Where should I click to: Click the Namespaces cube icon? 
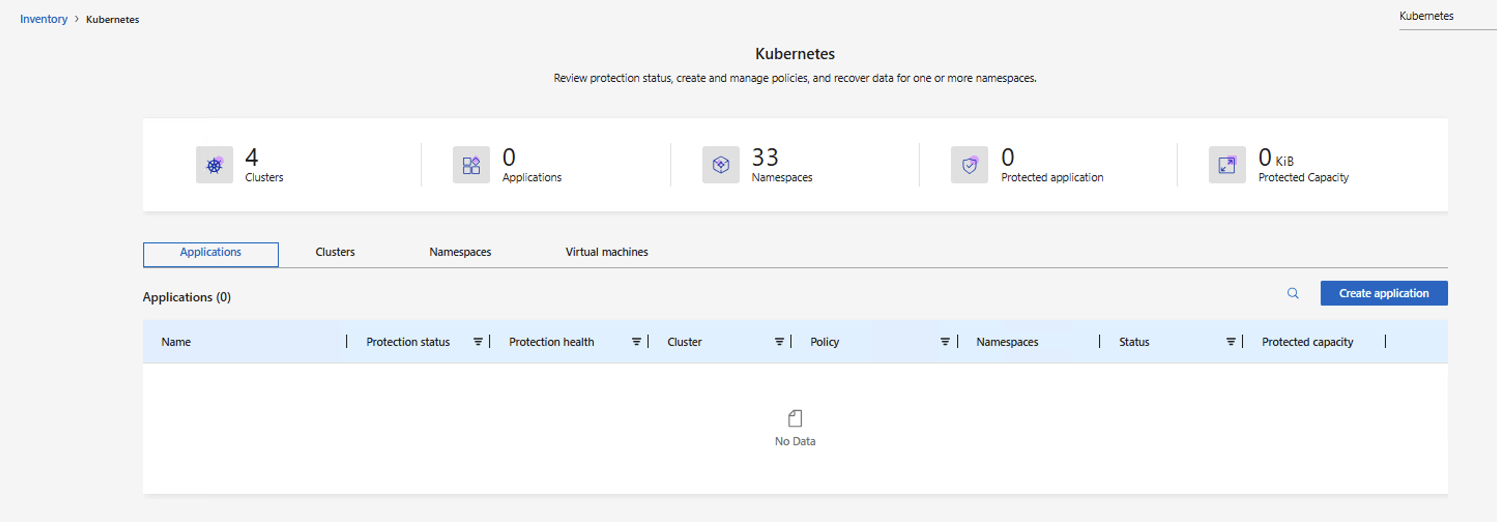pos(721,165)
